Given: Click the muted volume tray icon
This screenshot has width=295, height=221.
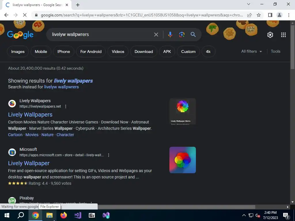Looking at the screenshot, I should click(x=258, y=215).
